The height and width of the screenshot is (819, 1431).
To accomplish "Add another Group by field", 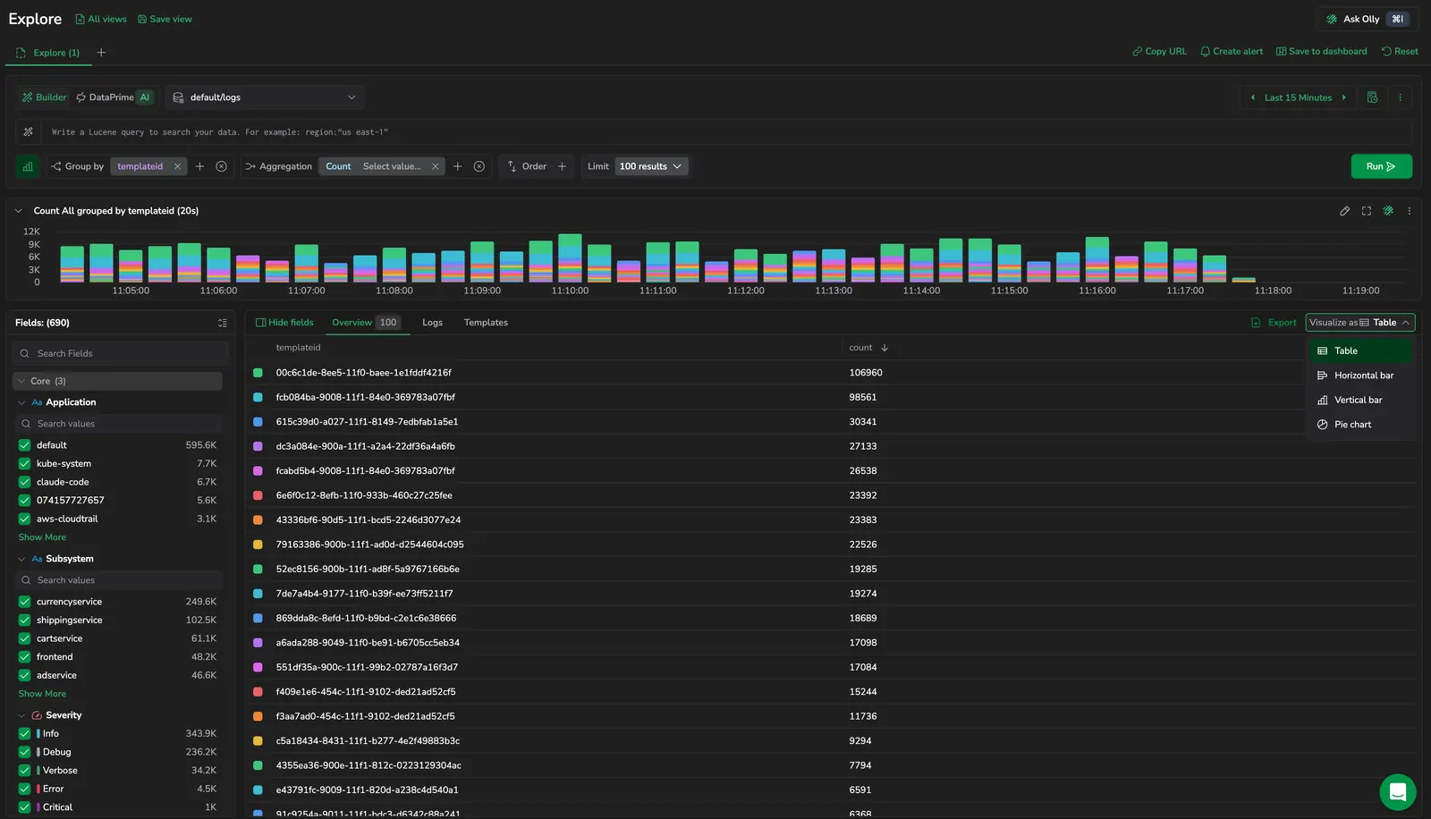I will tap(199, 166).
